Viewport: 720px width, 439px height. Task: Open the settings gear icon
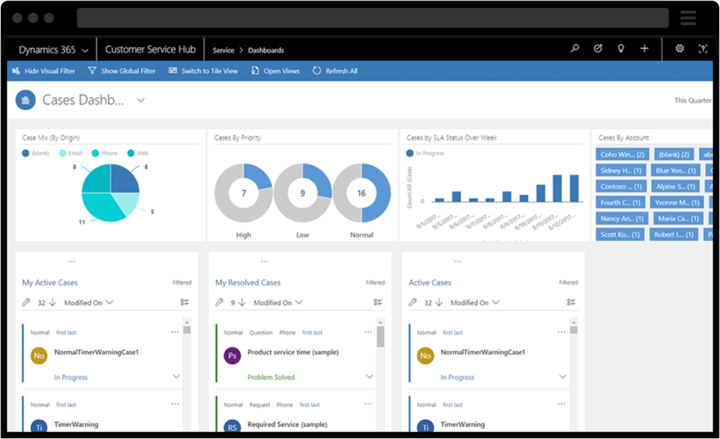(x=680, y=48)
